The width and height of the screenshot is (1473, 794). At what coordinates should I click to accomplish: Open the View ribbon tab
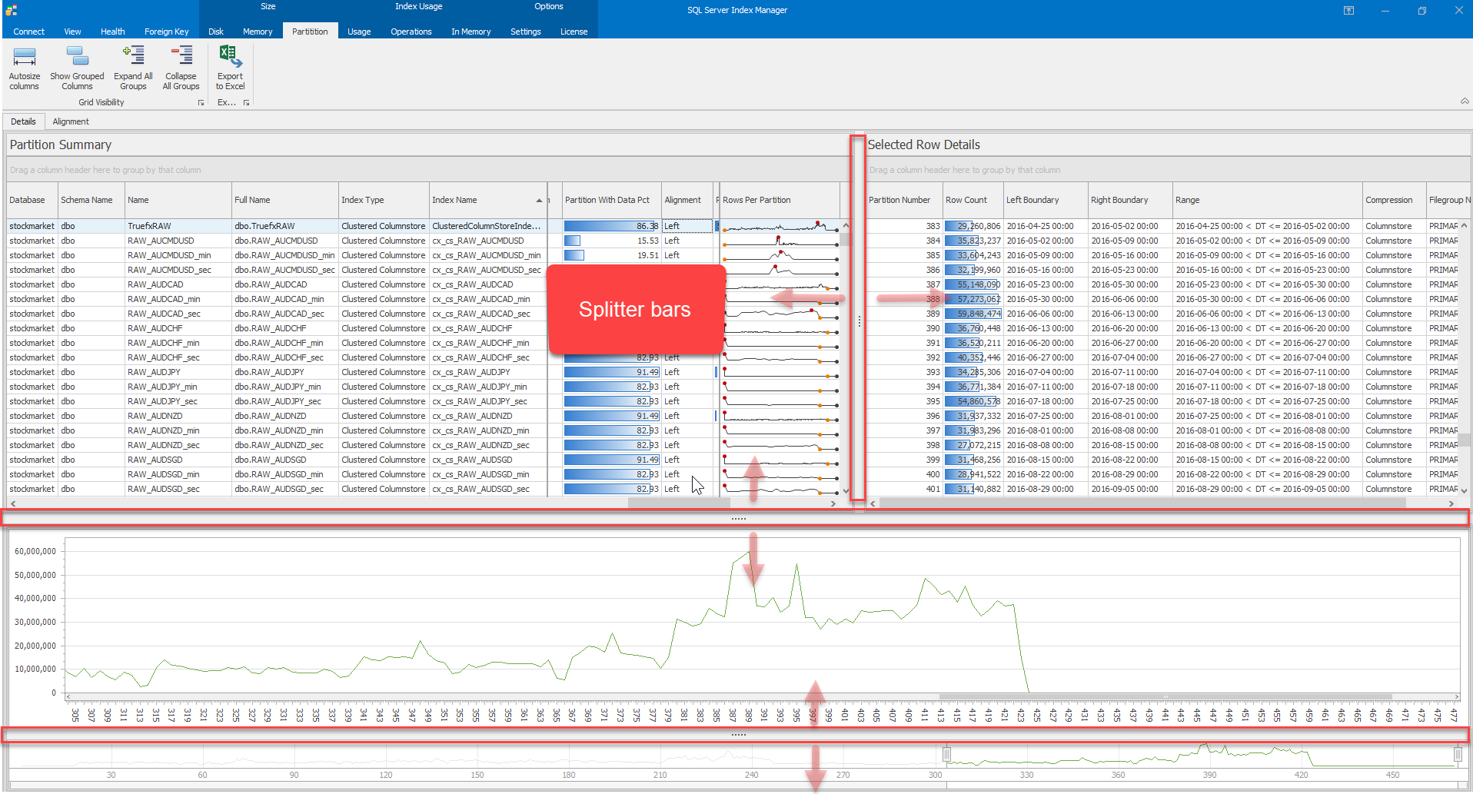(72, 32)
